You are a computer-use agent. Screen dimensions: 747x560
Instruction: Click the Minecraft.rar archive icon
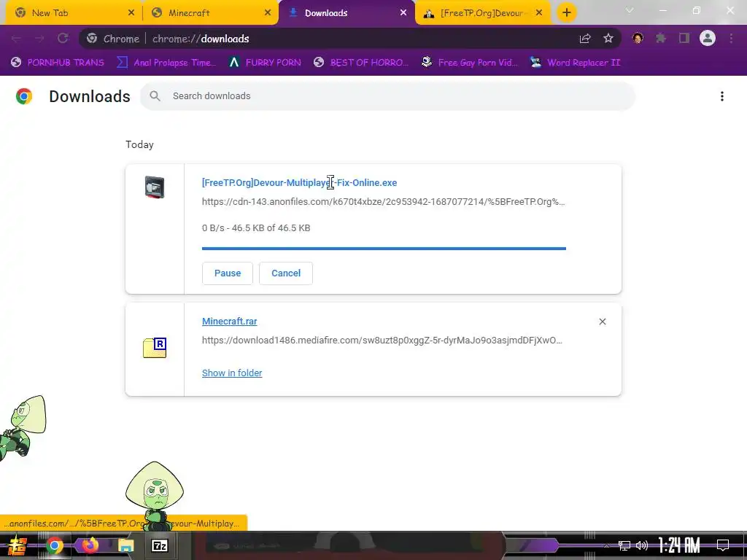pyautogui.click(x=155, y=348)
